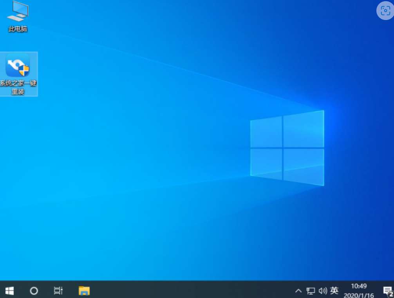Click the Windows logo on wallpaper
The image size is (394, 298).
(287, 148)
